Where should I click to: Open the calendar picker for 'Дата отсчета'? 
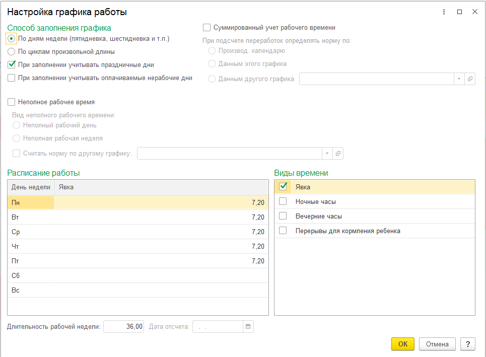click(248, 327)
